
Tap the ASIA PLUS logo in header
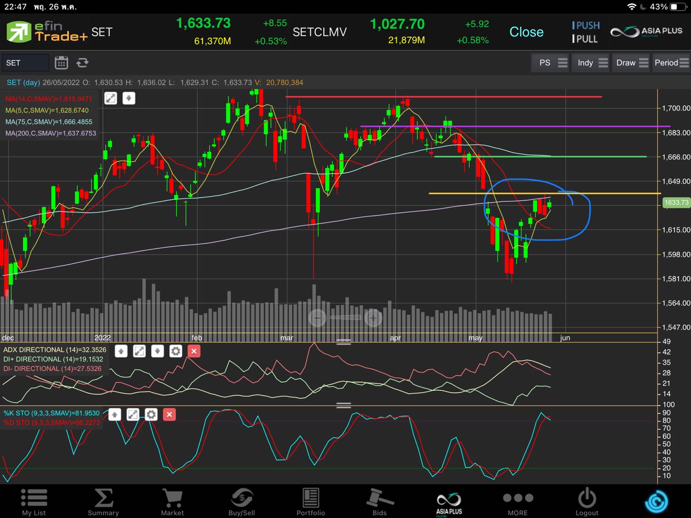(646, 32)
